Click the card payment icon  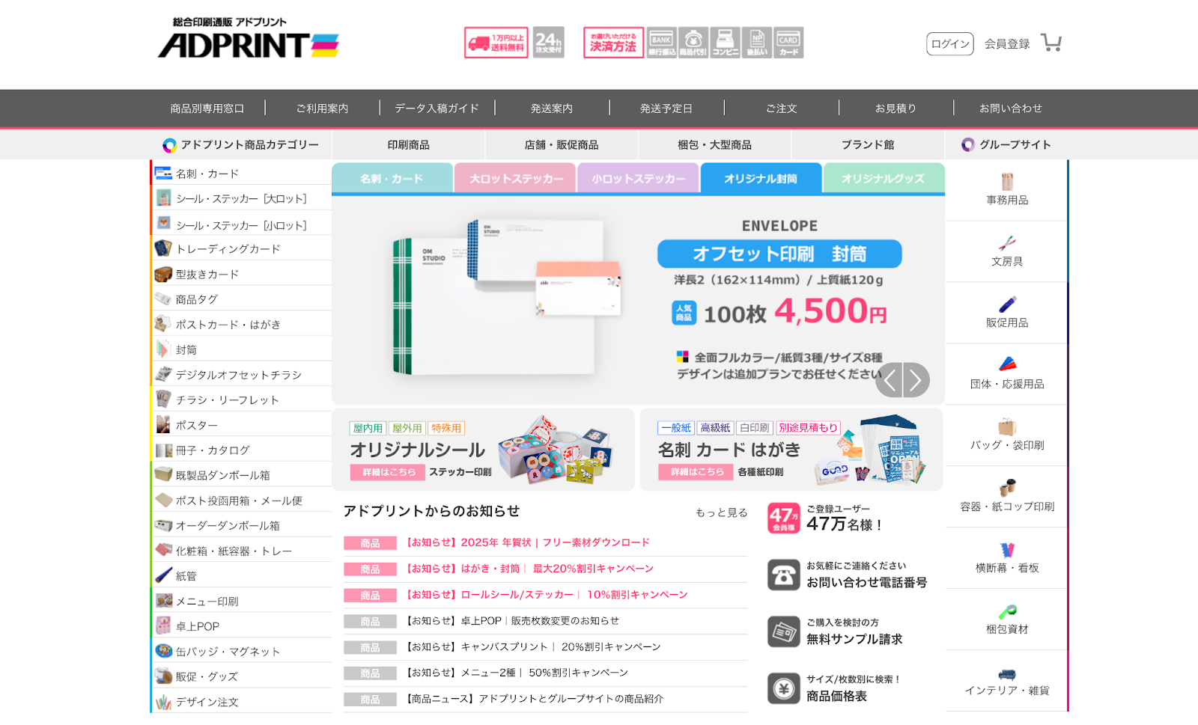[x=788, y=43]
